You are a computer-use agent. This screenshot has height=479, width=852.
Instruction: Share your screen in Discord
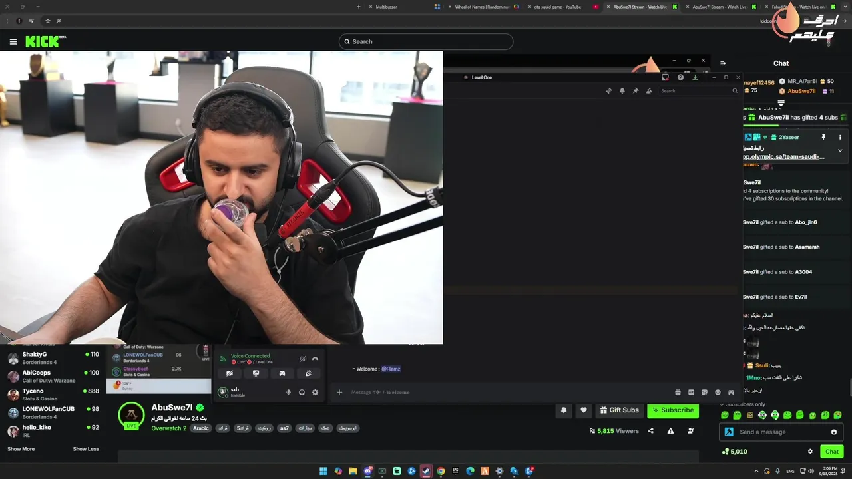256,373
